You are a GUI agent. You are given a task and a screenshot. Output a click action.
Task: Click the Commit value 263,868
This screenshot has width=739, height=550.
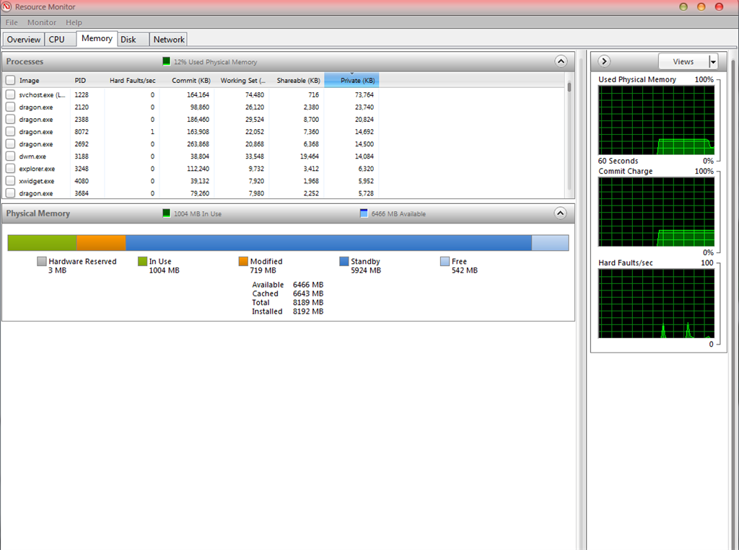(198, 144)
